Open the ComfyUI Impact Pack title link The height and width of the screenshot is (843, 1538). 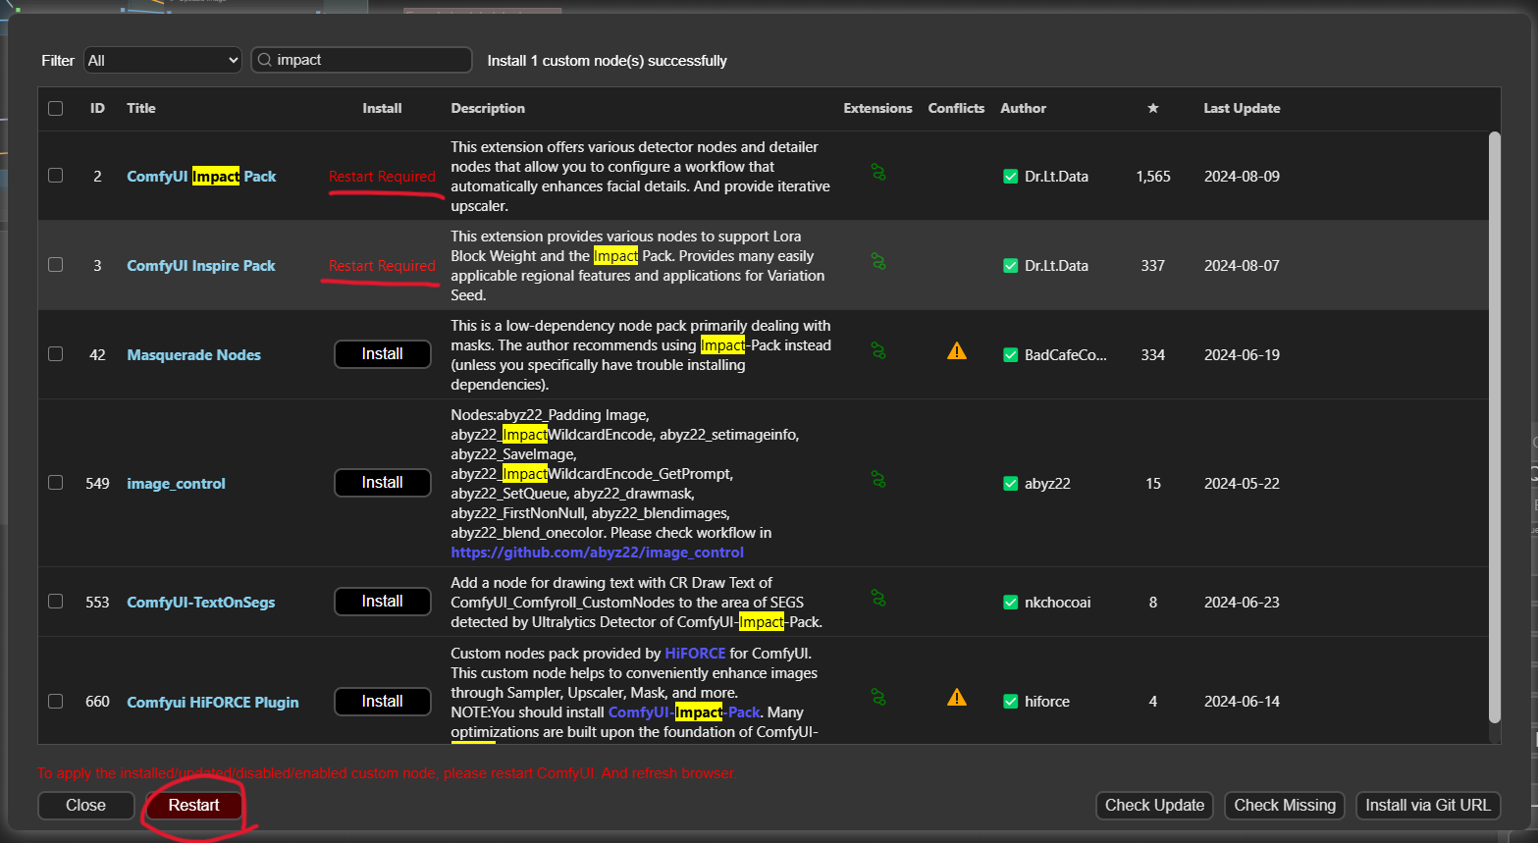[x=201, y=177]
